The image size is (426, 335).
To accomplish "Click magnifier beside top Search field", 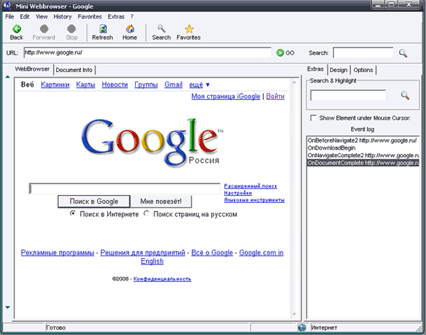I will (403, 53).
